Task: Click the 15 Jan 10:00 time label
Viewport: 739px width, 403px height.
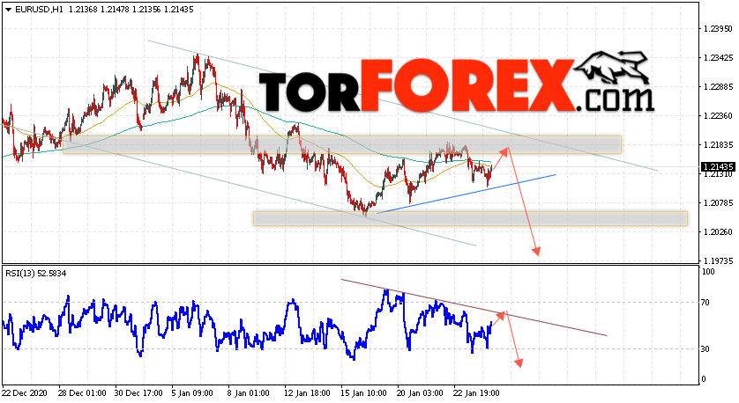Action: [363, 392]
